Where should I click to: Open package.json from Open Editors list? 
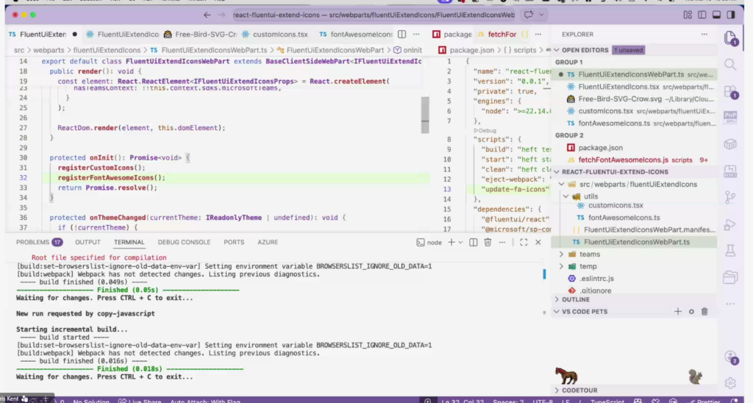click(x=600, y=148)
